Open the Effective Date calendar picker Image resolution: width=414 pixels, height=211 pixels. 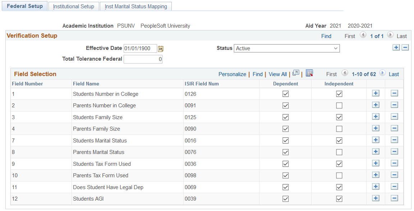(x=161, y=48)
